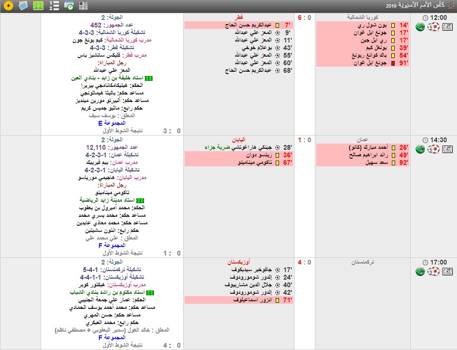Click attendance figure 452

click(96, 25)
